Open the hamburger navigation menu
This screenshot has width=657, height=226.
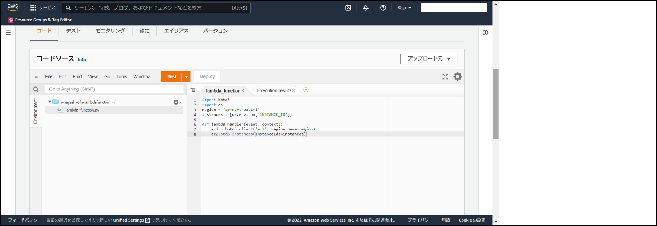(8, 32)
